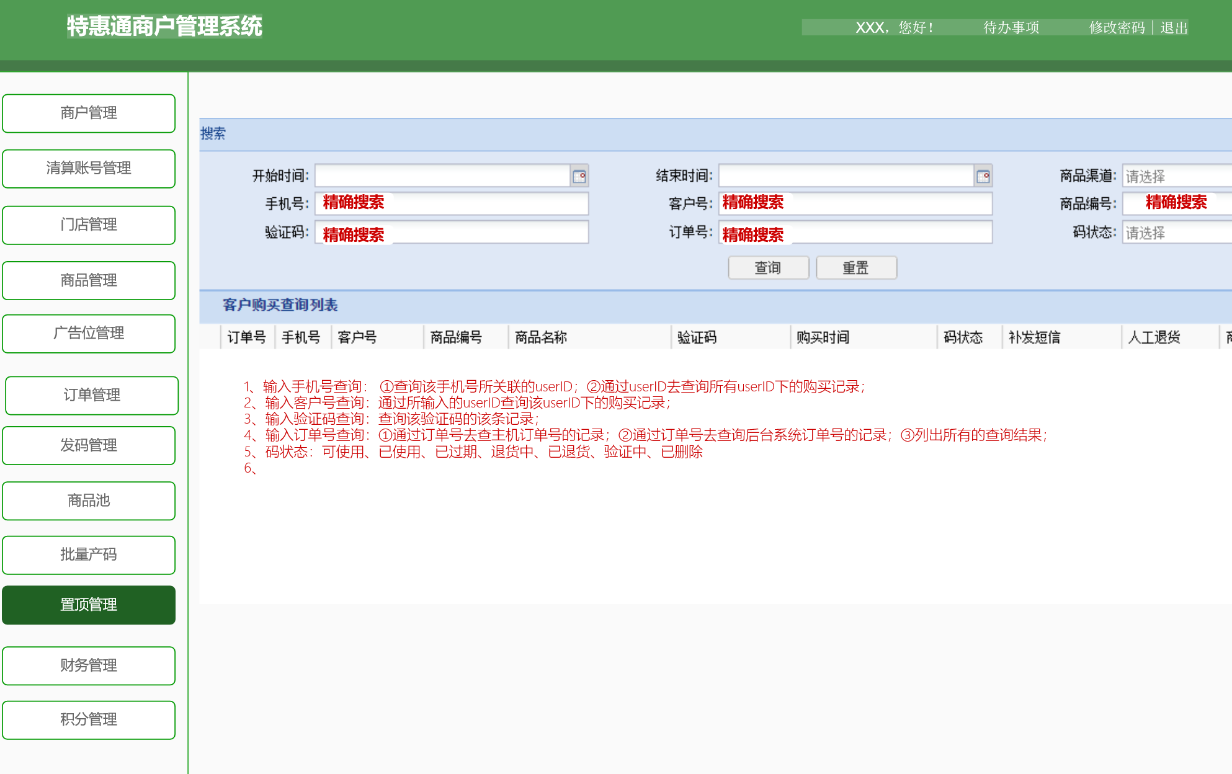The height and width of the screenshot is (774, 1232).
Task: Open 批量产码 menu item
Action: coord(89,555)
